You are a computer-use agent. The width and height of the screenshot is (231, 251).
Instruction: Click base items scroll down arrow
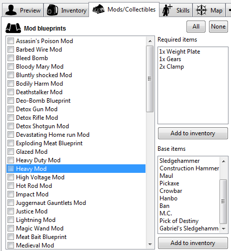(x=223, y=228)
